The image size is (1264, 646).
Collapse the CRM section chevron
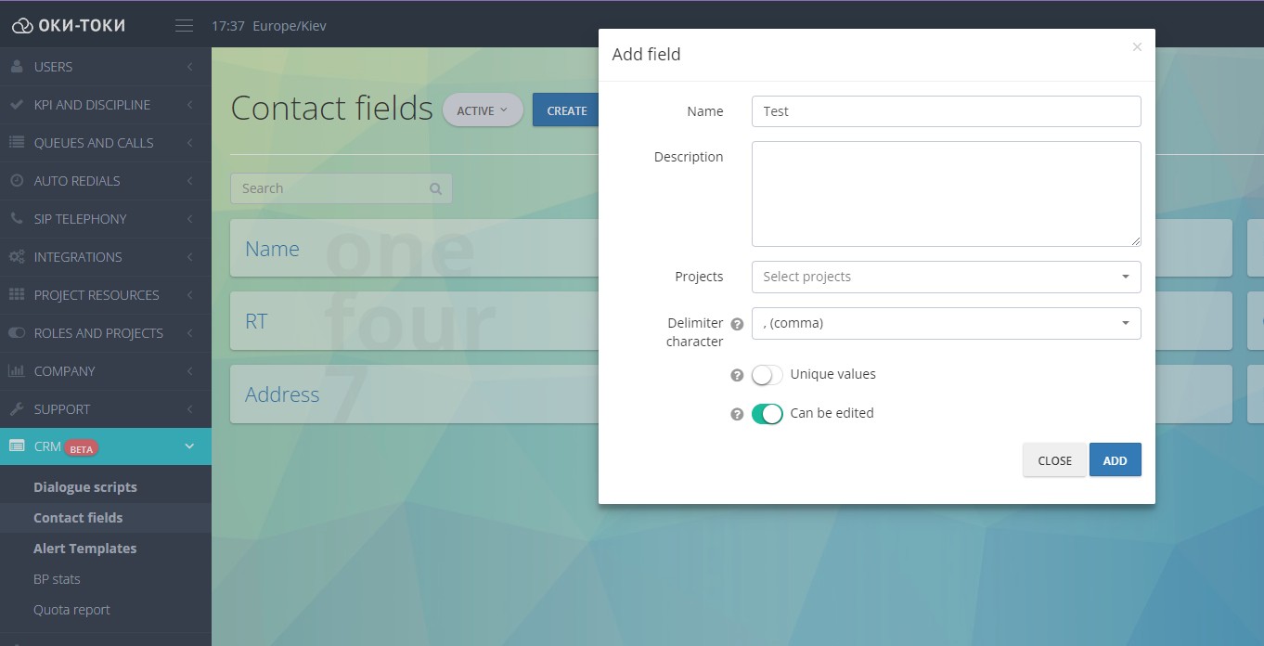click(189, 446)
